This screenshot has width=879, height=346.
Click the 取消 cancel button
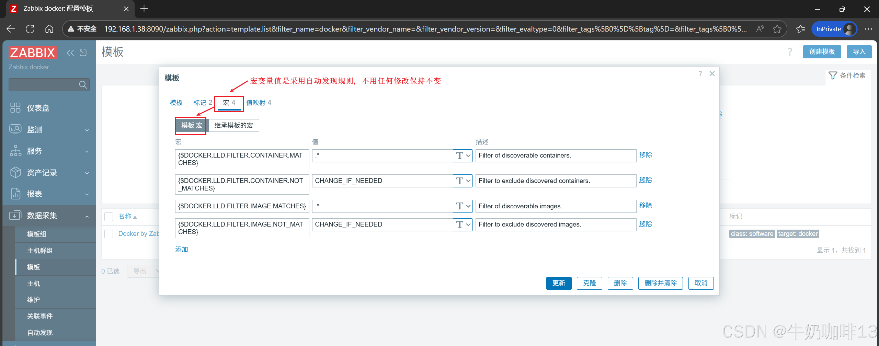point(701,283)
